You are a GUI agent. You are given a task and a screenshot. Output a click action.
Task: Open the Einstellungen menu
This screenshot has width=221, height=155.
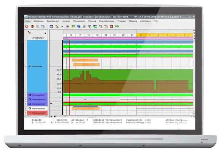point(53,21)
